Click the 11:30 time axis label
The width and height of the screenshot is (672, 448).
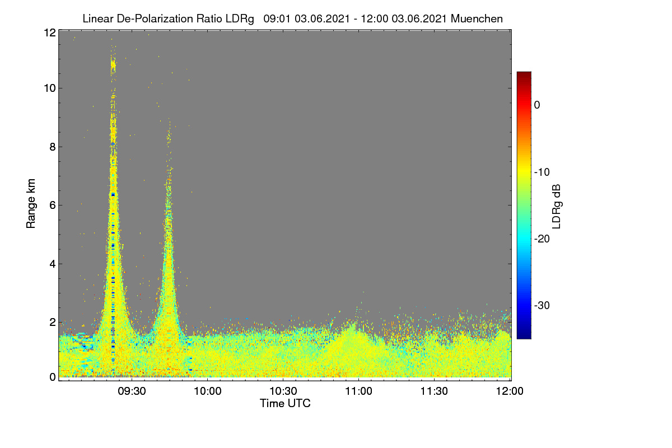point(434,391)
